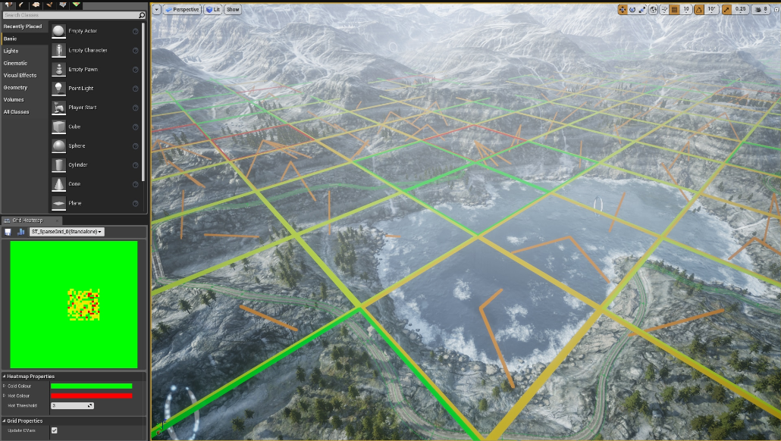
Task: Toggle rotation snapping on or off
Action: [699, 9]
